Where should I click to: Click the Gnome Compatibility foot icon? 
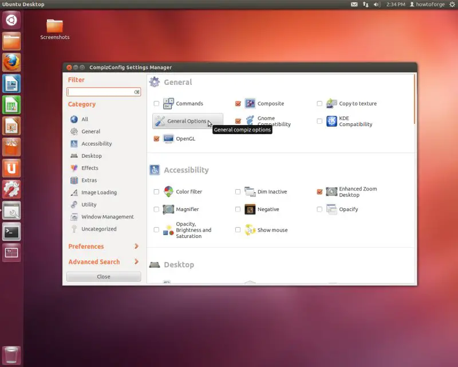250,120
